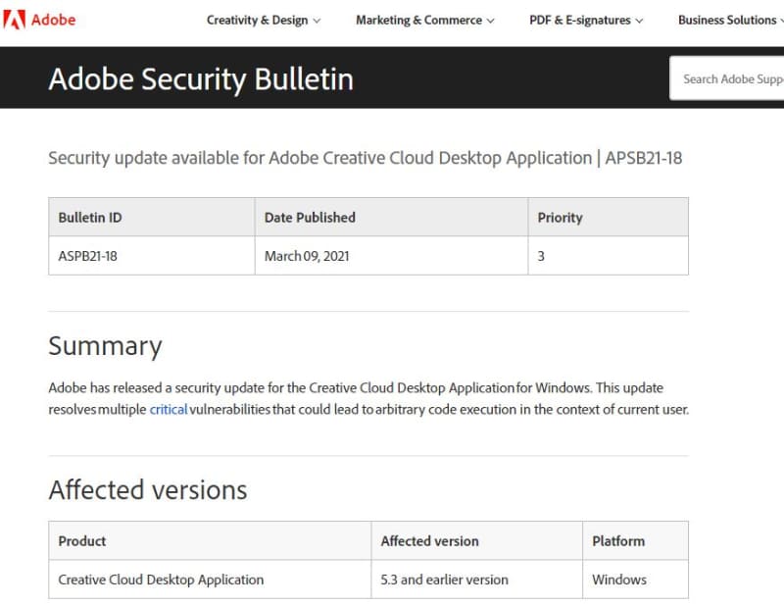Click the March 09, 2021 date cell

[307, 256]
